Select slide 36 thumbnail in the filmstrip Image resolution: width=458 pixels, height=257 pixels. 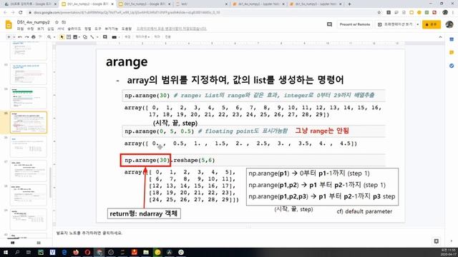[29, 146]
